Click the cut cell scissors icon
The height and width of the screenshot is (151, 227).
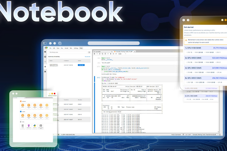click(x=100, y=54)
